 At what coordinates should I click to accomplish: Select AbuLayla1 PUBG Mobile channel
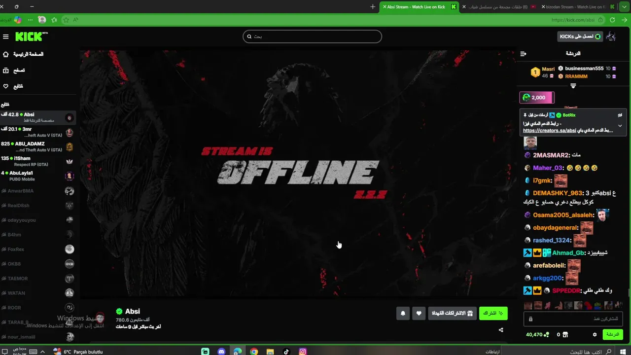(38, 176)
